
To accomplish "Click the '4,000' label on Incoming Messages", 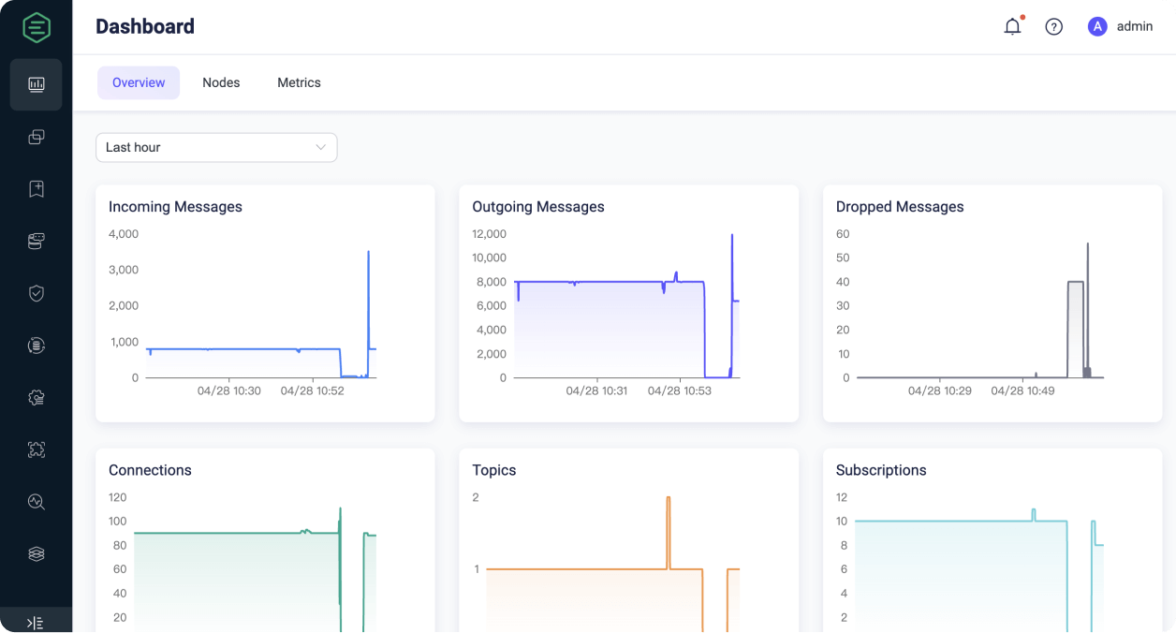I will 124,234.
